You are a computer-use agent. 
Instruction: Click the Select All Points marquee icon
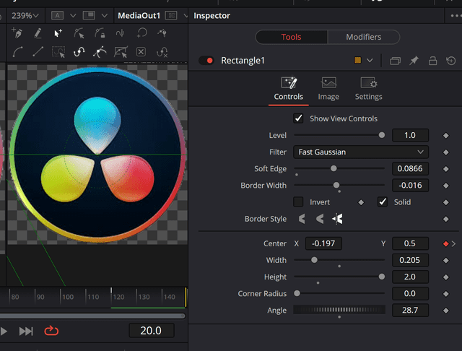[x=58, y=52]
